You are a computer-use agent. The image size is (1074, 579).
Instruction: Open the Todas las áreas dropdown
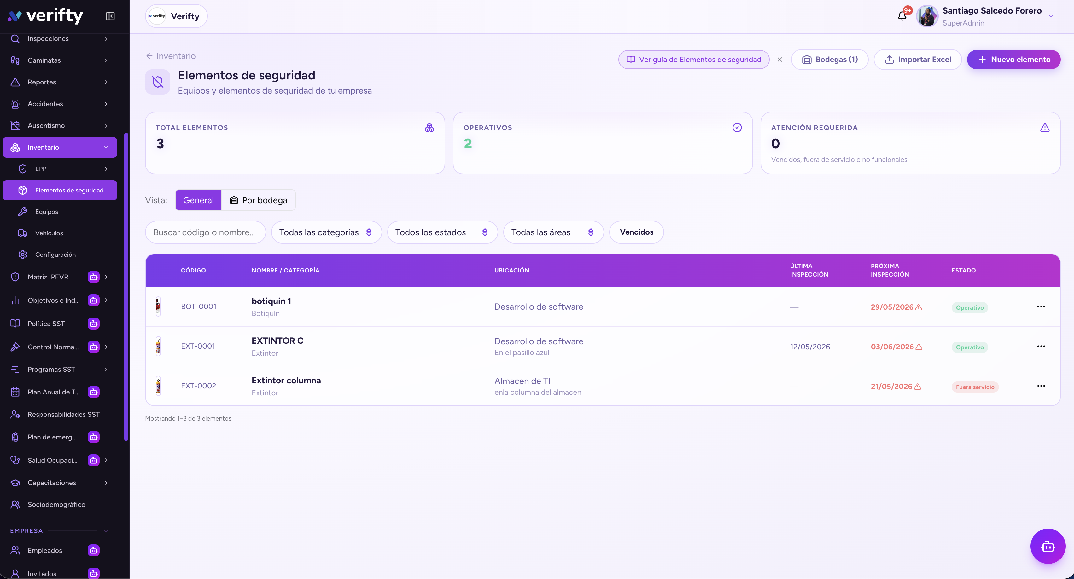[x=553, y=232]
